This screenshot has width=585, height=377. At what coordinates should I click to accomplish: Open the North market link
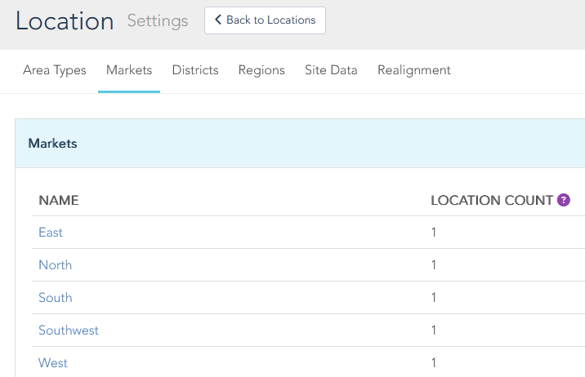[55, 265]
